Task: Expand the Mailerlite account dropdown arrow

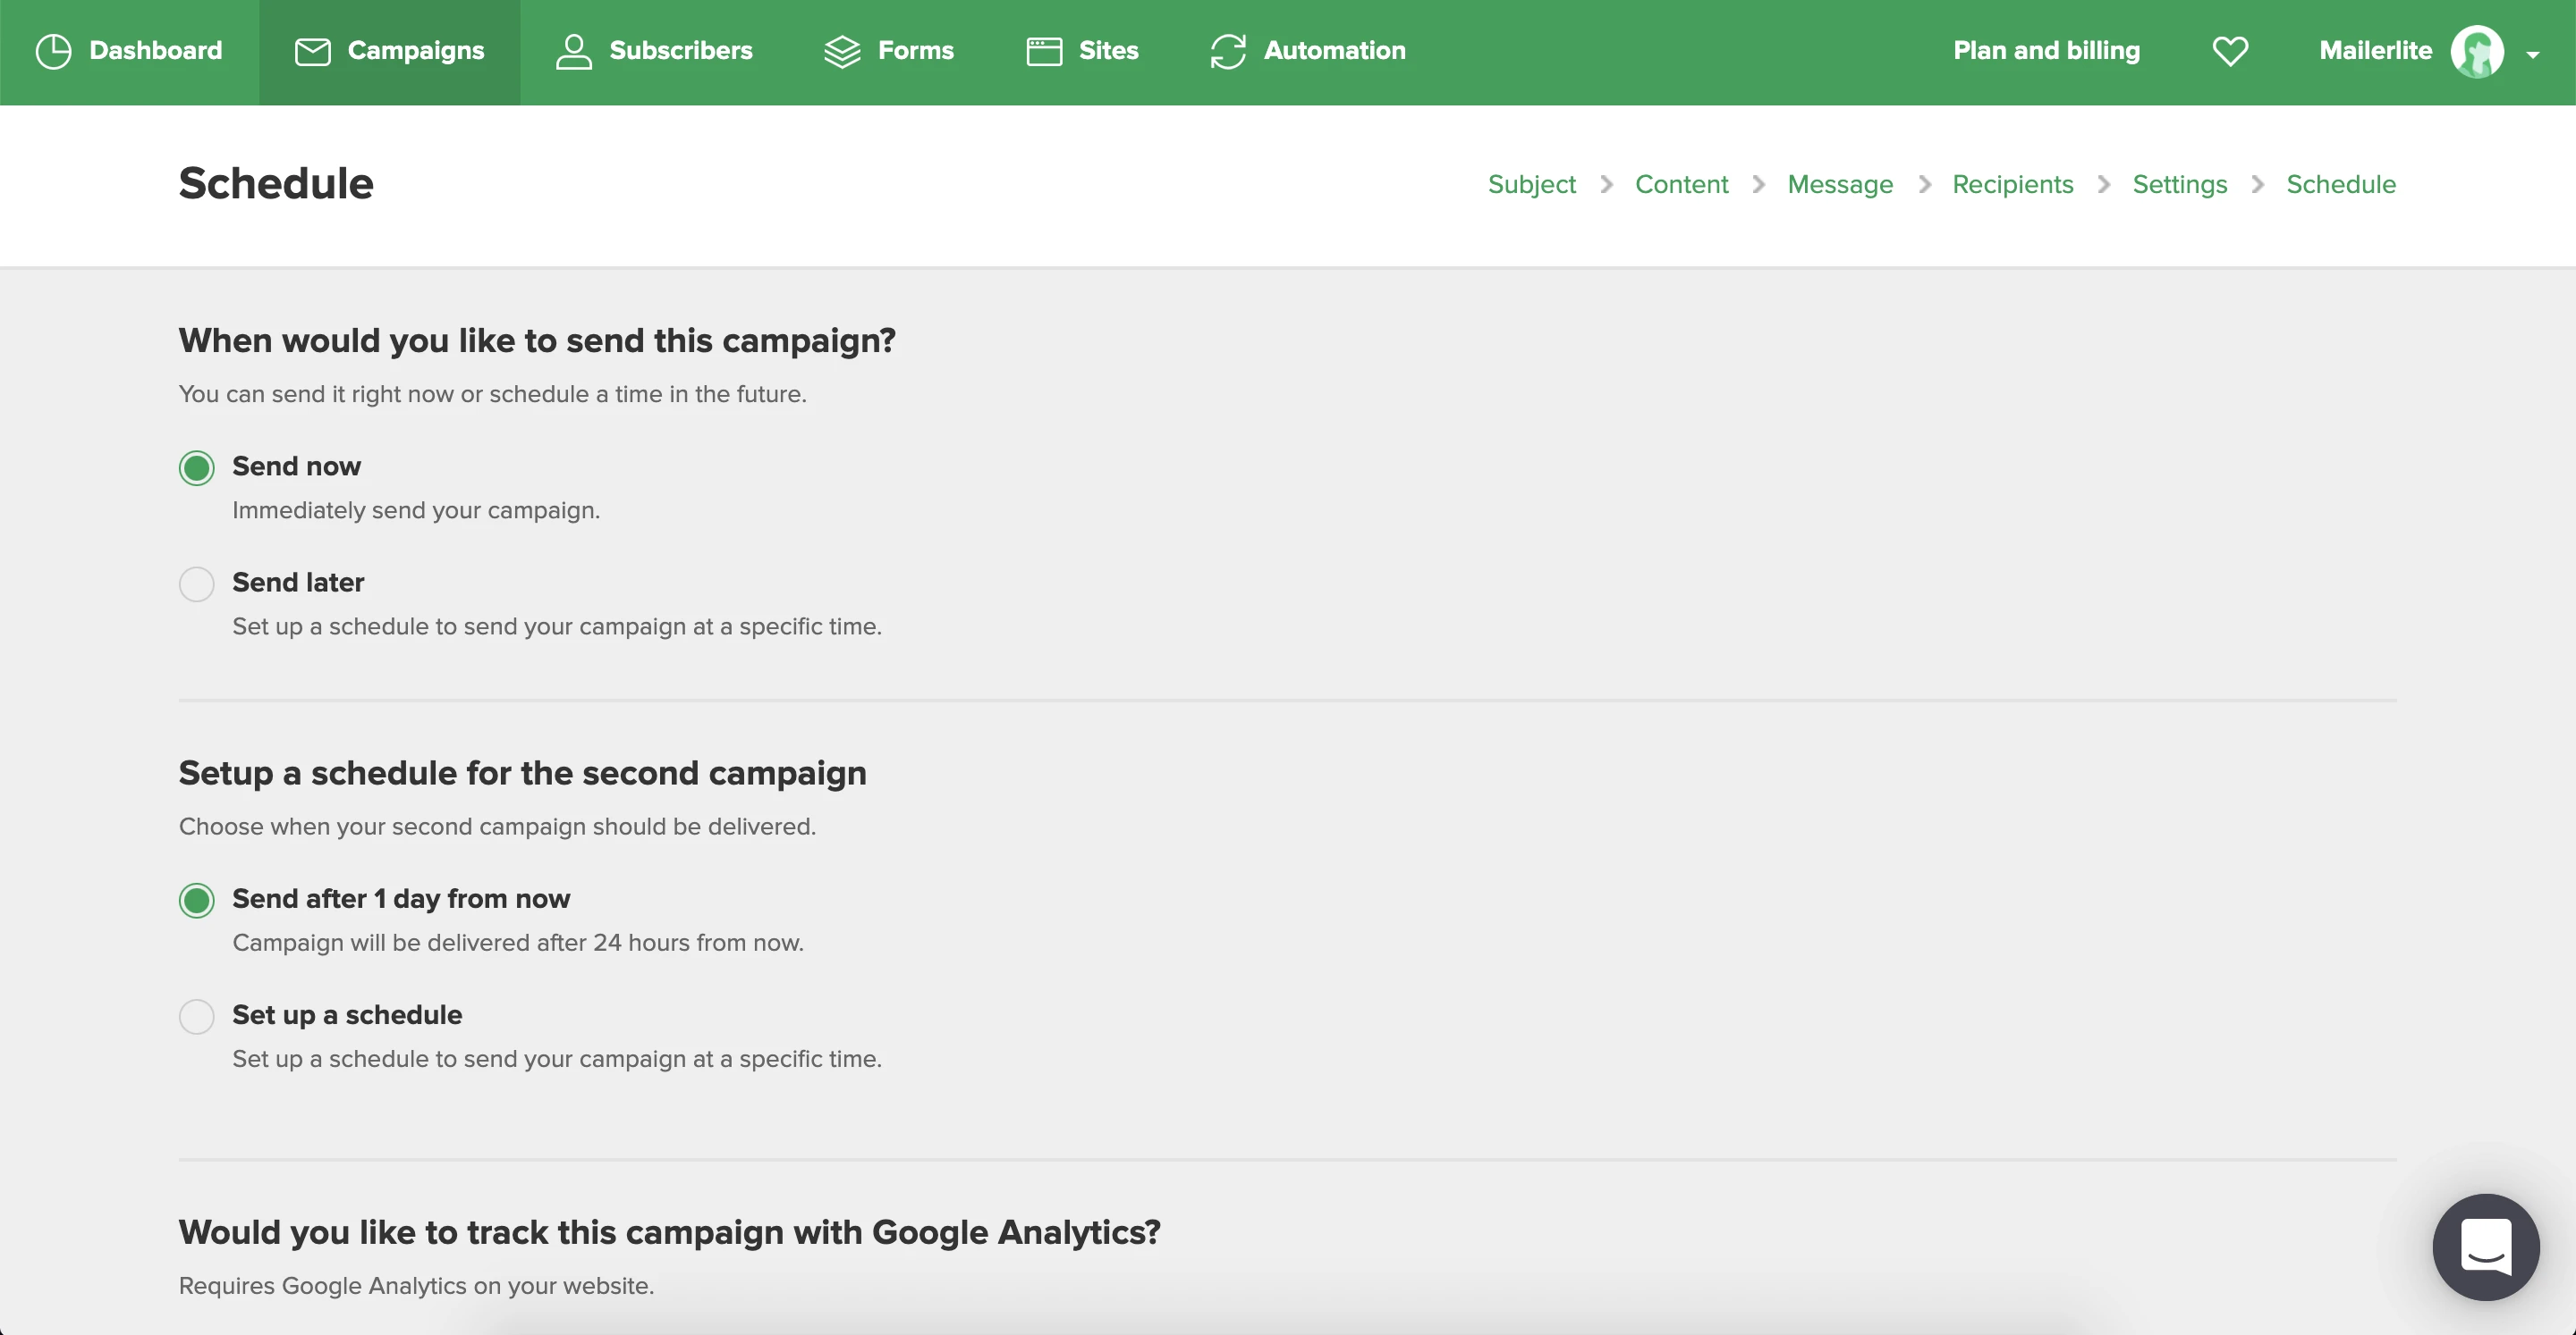Action: (2532, 55)
